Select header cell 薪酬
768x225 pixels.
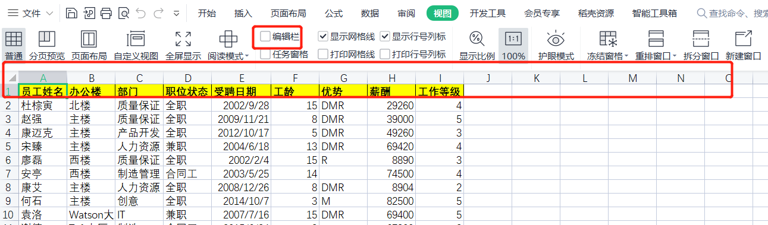[391, 91]
